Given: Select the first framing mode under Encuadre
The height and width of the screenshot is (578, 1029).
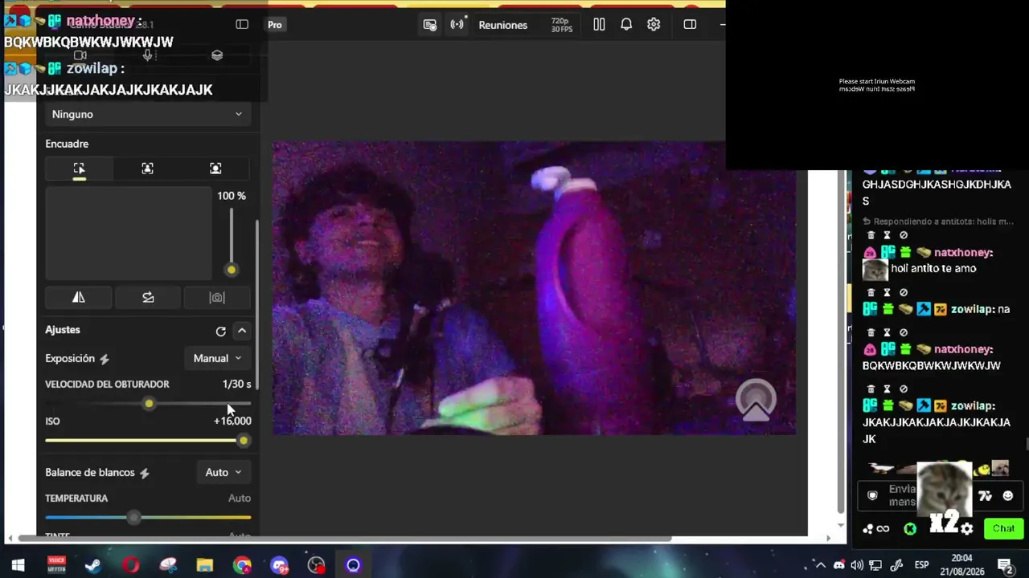Looking at the screenshot, I should coord(79,169).
